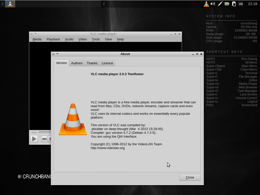The width and height of the screenshot is (260, 195).
Task: Open window menu icon of the About dialog
Action: pos(53,54)
